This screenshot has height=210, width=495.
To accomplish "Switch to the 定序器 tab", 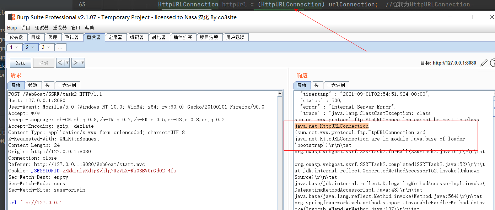I will pyautogui.click(x=115, y=37).
